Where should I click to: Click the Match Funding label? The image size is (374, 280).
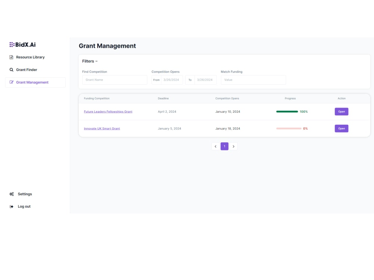(232, 72)
